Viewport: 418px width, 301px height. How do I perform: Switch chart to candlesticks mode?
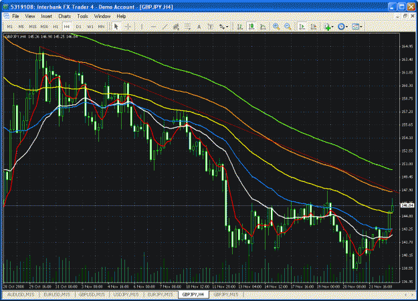(251, 27)
